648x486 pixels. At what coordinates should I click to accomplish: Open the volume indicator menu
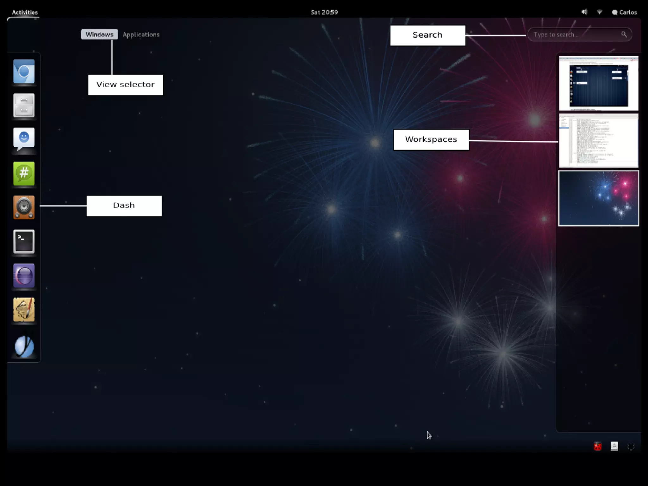click(584, 12)
